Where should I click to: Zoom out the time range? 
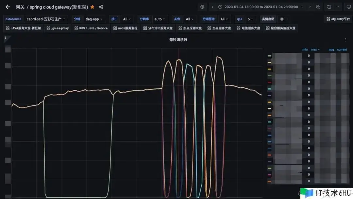click(318, 7)
